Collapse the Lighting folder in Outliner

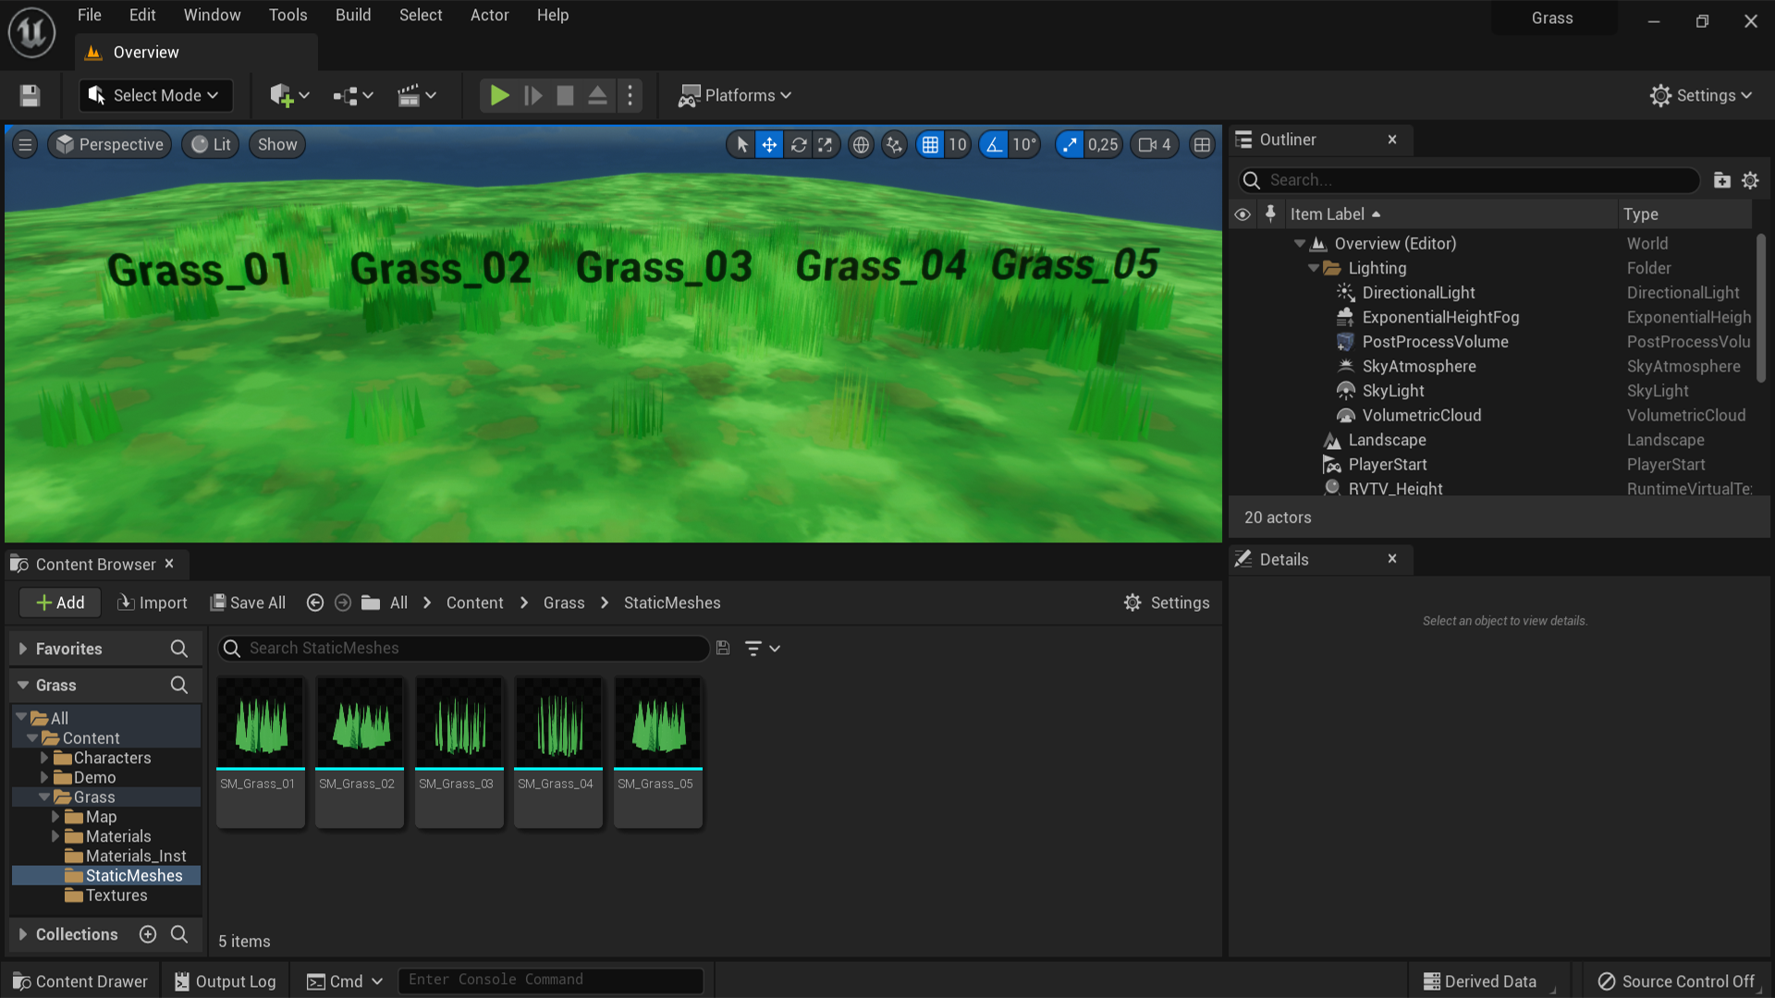tap(1314, 268)
